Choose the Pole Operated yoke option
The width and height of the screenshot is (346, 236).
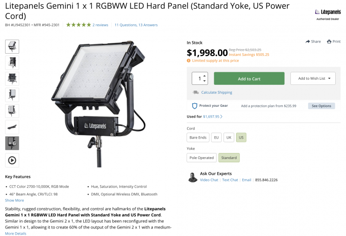coord(202,158)
